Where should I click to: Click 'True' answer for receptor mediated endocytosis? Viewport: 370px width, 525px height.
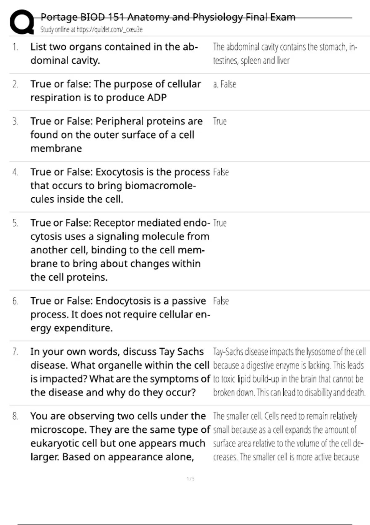[220, 223]
